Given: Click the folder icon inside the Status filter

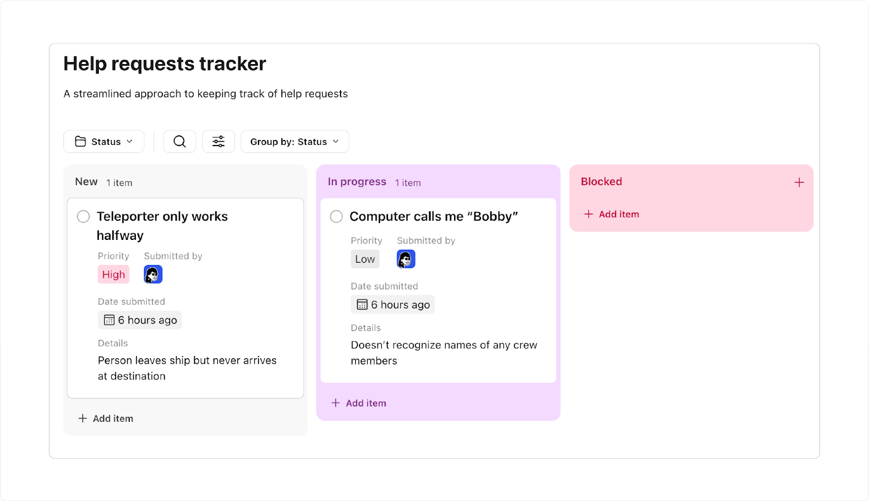Looking at the screenshot, I should [80, 141].
